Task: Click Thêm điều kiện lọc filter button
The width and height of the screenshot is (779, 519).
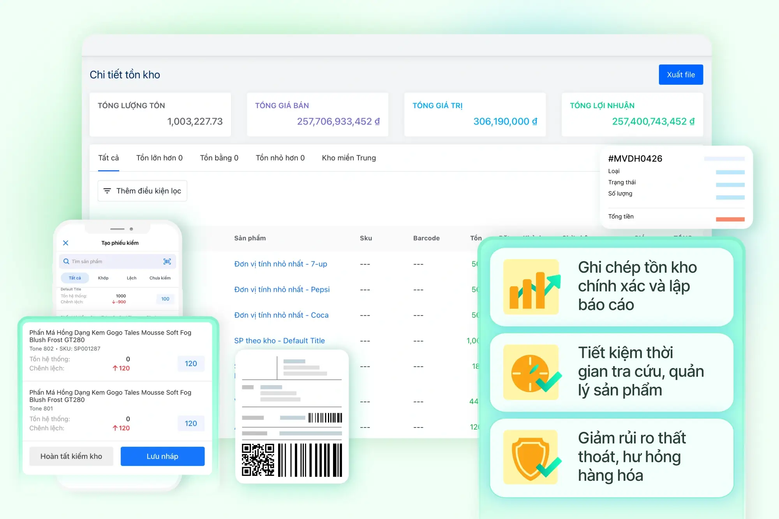Action: pos(142,191)
